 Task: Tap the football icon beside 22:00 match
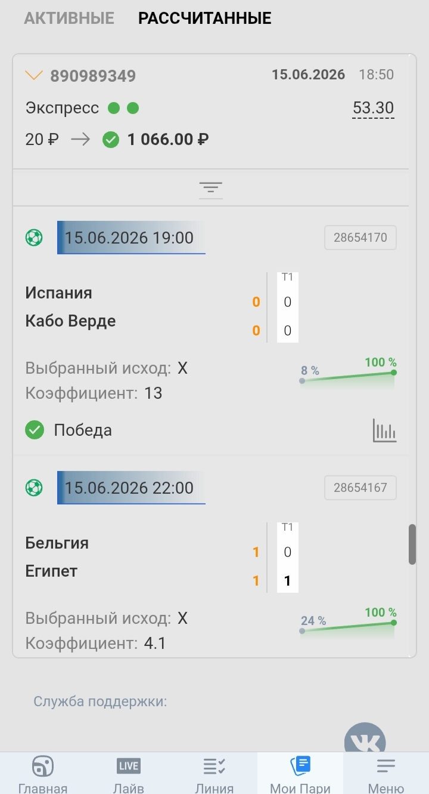[34, 488]
